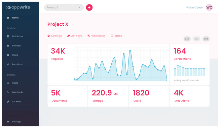Open Webhooks in the sidebar menu

pos(18,92)
